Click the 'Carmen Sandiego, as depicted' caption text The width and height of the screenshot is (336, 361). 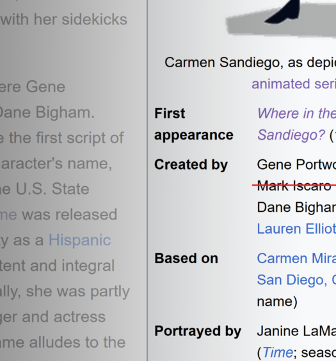pyautogui.click(x=250, y=62)
